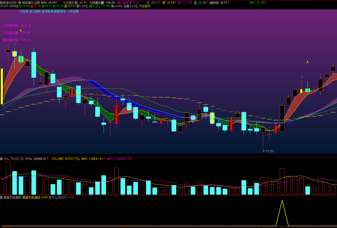The image size is (337, 228).
Task: Click the volume panel MA5: 128641.81 value
Action: coord(93,159)
